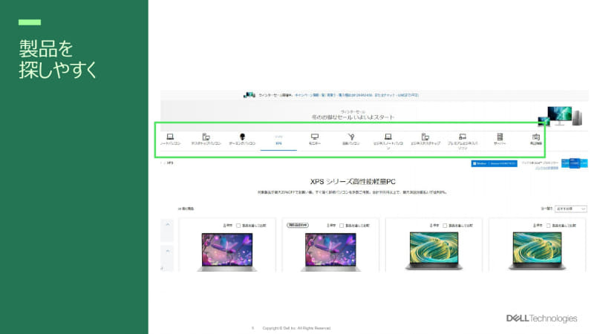Image resolution: width=594 pixels, height=334 pixels.
Task: Click the blue campaign links in top notice bar
Action: coord(356,95)
